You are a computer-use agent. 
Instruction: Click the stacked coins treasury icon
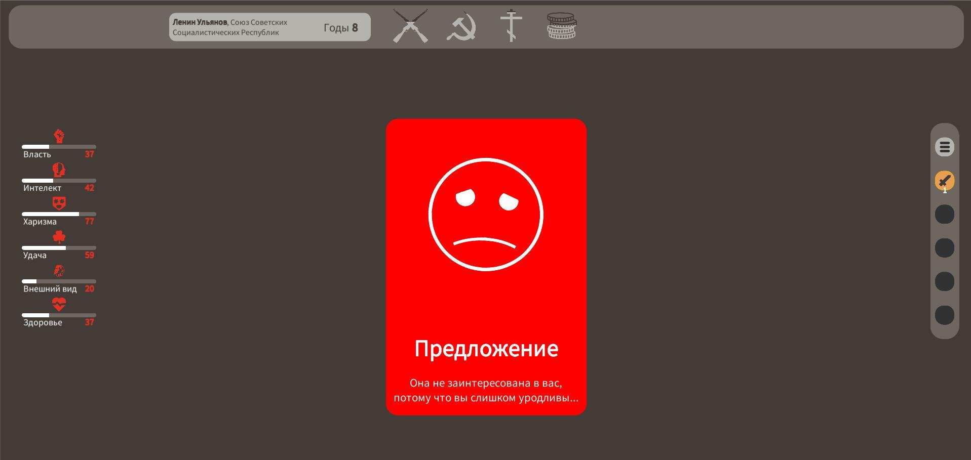click(561, 26)
